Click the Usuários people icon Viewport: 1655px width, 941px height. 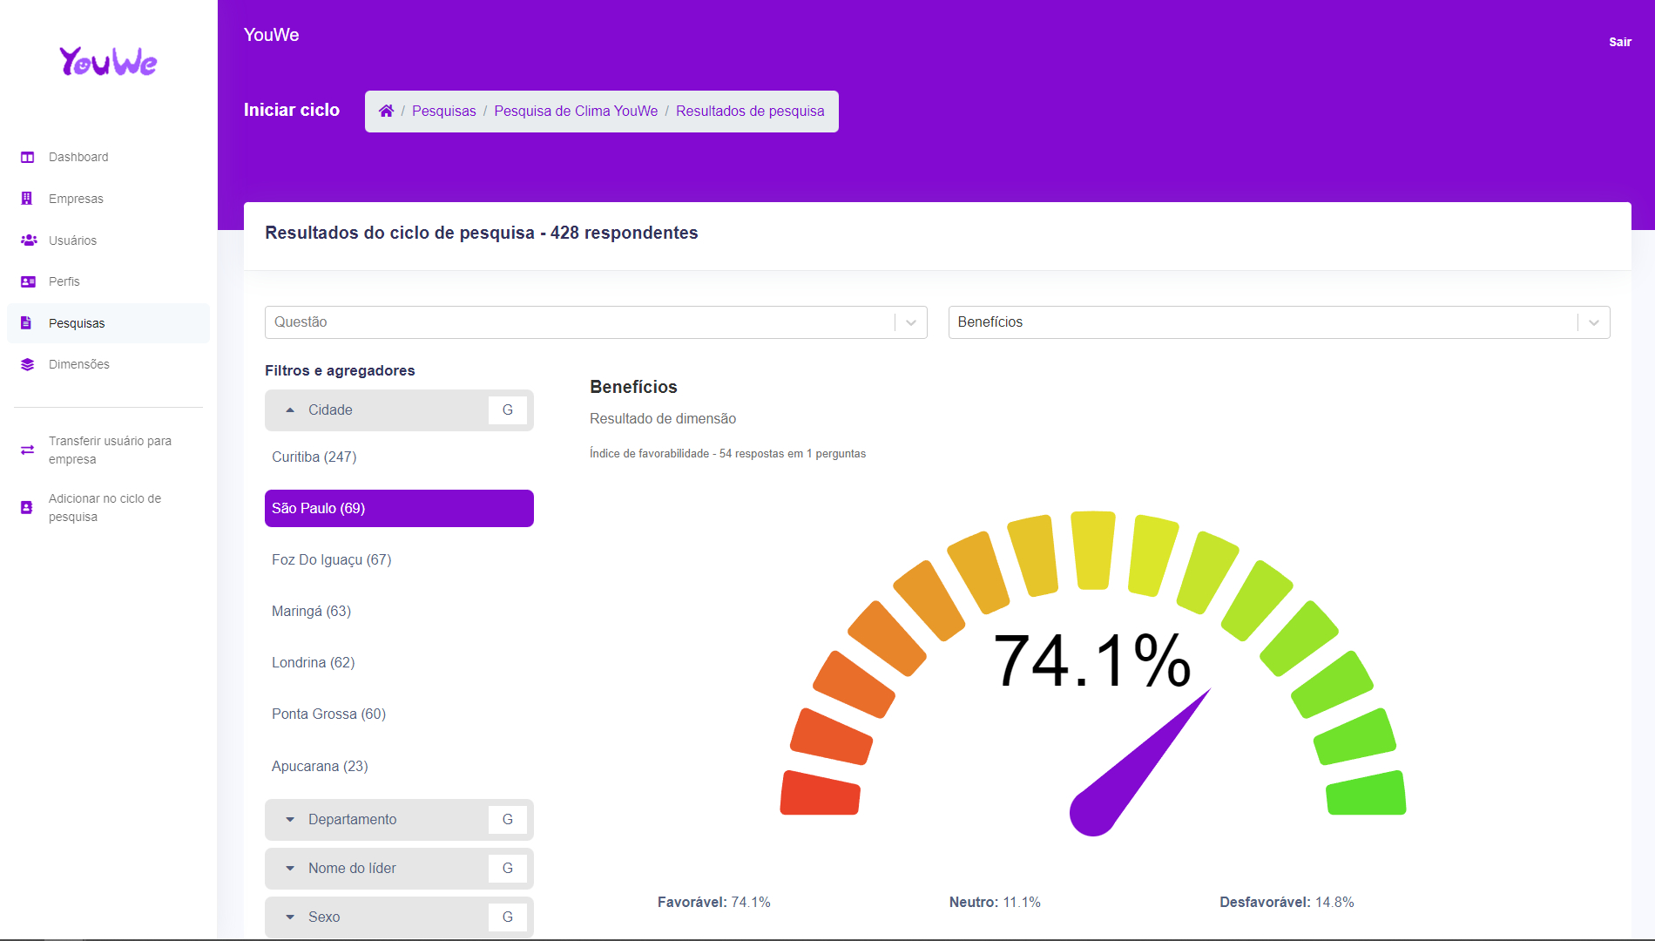point(28,240)
